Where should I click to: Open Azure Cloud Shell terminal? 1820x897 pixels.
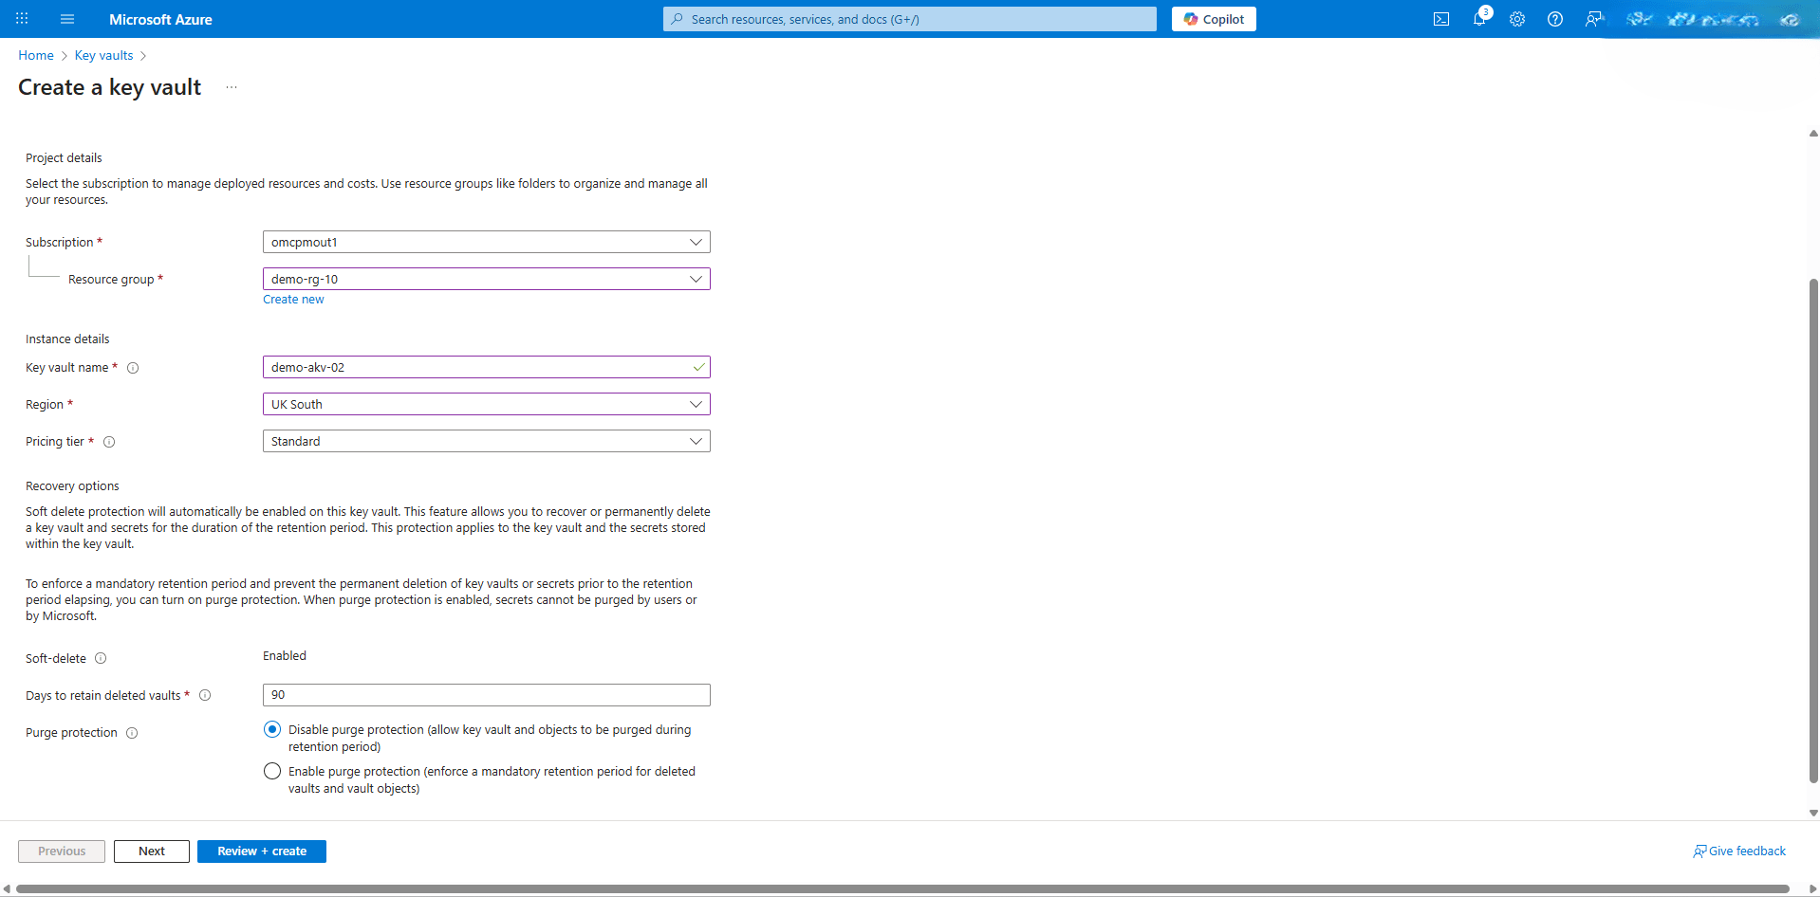tap(1440, 19)
